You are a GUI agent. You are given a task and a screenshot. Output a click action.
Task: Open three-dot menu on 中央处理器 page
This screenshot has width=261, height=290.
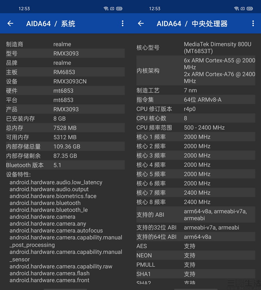pos(253,23)
